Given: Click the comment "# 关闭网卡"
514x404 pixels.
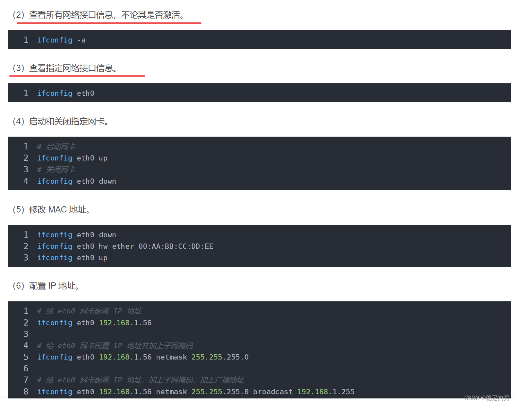Looking at the screenshot, I should coord(56,169).
